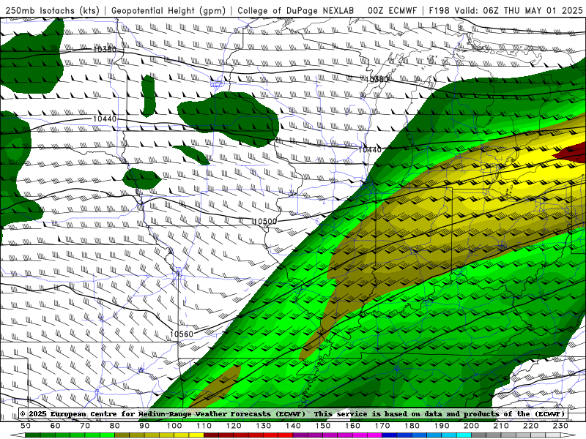The width and height of the screenshot is (586, 439).
Task: Click the 110 value on color scale
Action: pos(204,426)
